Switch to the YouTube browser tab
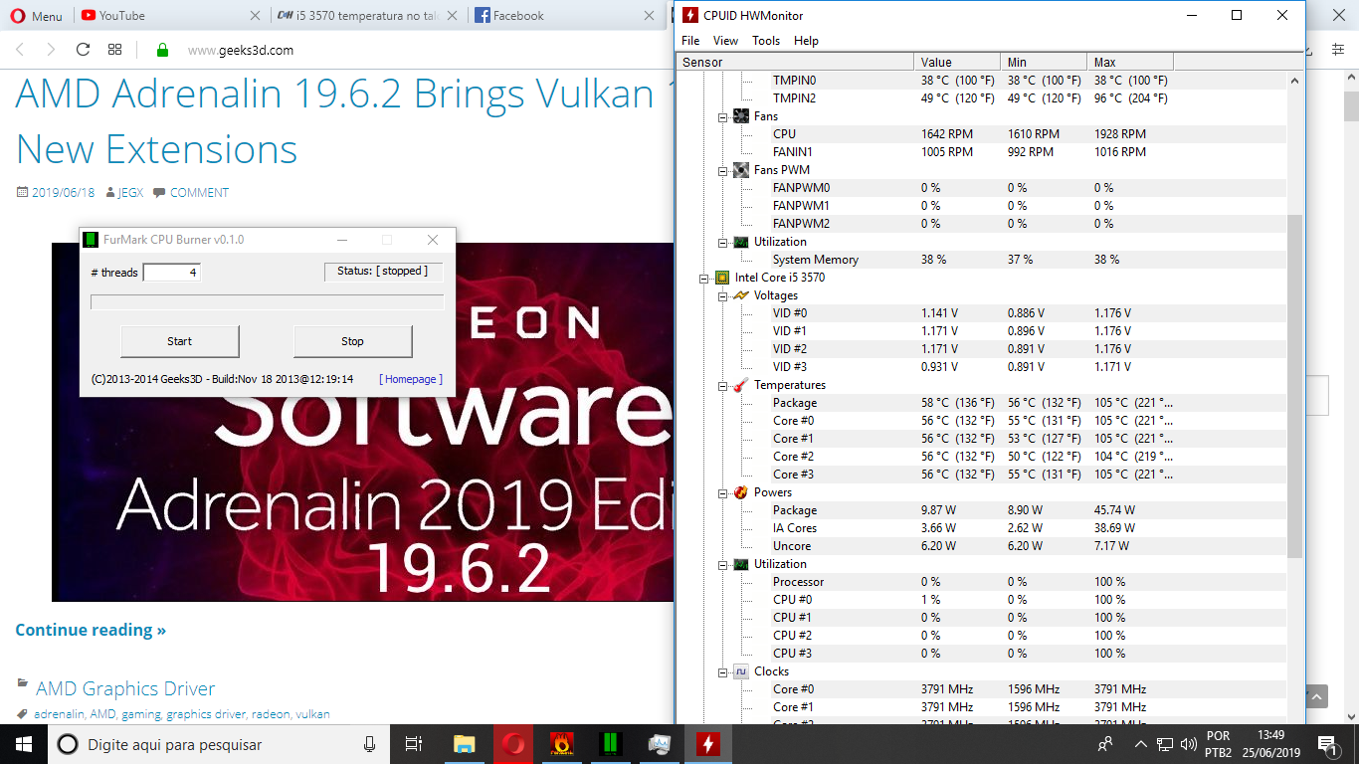This screenshot has width=1359, height=764. coord(170,15)
